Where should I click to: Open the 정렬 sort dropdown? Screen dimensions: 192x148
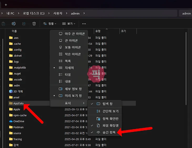(50, 24)
